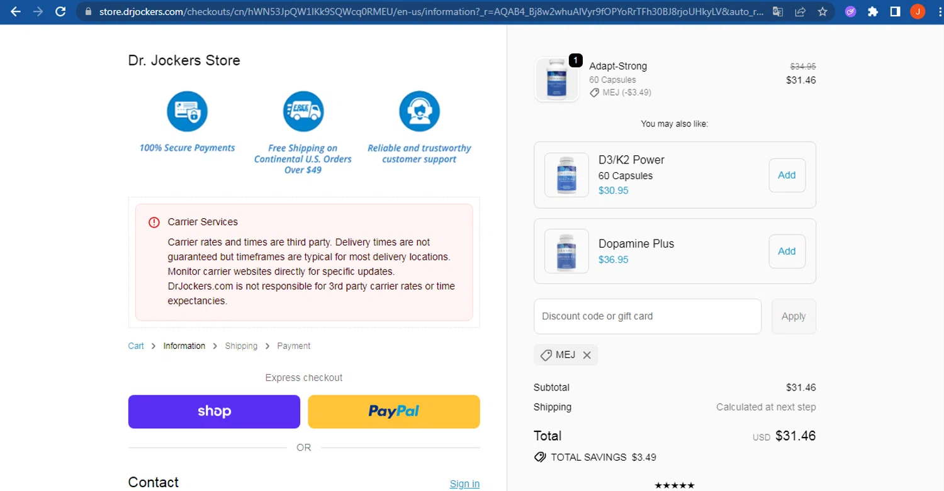Viewport: 944px width, 491px height.
Task: Return to Cart breadcrumb link
Action: pos(136,346)
